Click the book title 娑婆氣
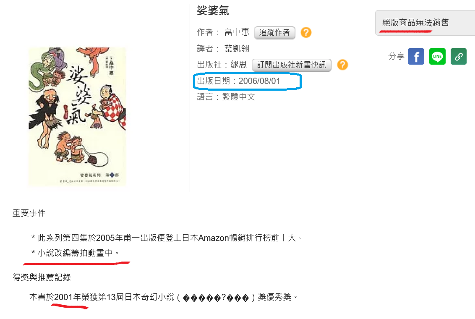The width and height of the screenshot is (475, 319). point(213,10)
